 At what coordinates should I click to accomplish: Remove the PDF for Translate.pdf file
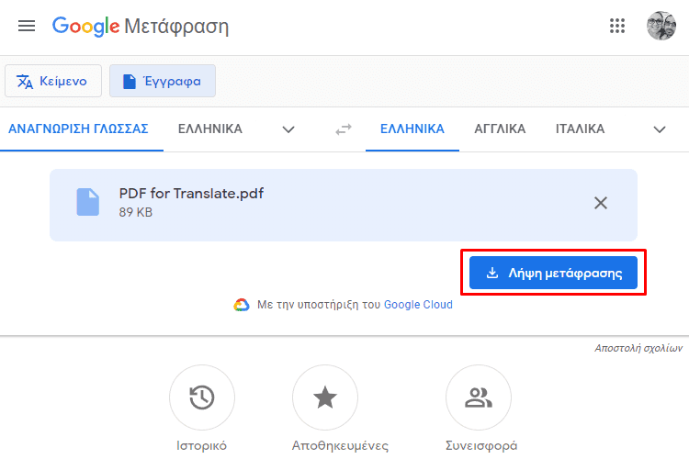tap(601, 203)
